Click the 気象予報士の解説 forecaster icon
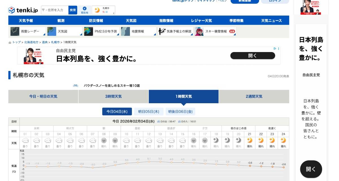 162,31
